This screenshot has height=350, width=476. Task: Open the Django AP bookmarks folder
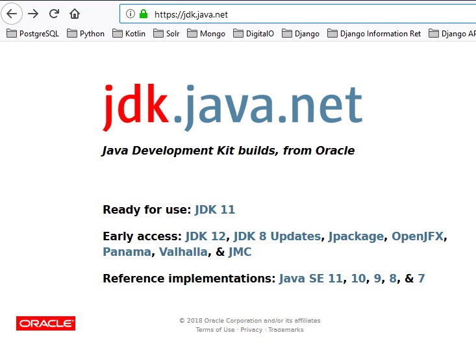(452, 33)
